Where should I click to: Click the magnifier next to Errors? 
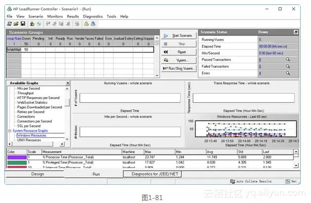tap(288, 73)
